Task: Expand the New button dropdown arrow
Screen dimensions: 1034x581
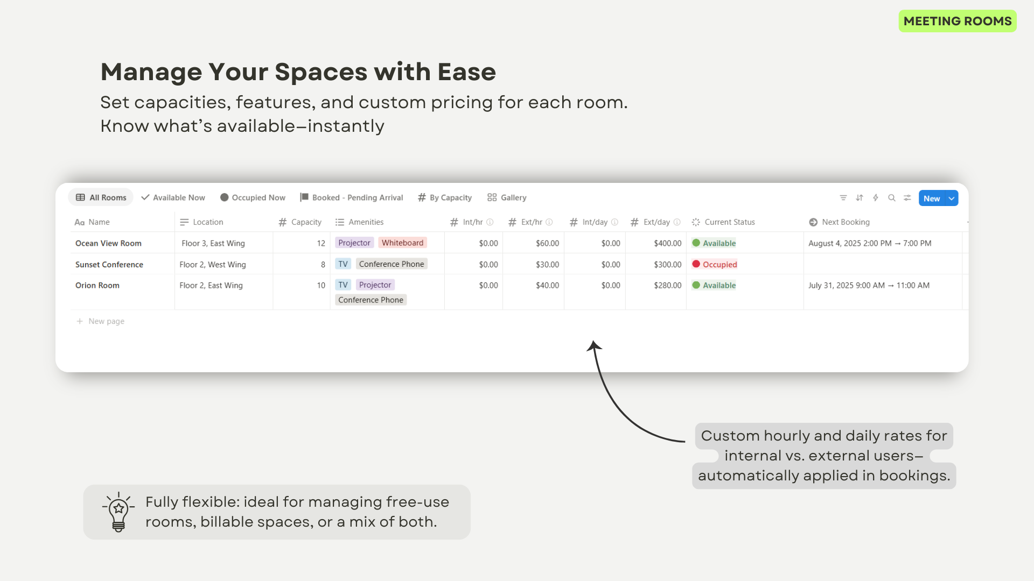Action: 952,198
